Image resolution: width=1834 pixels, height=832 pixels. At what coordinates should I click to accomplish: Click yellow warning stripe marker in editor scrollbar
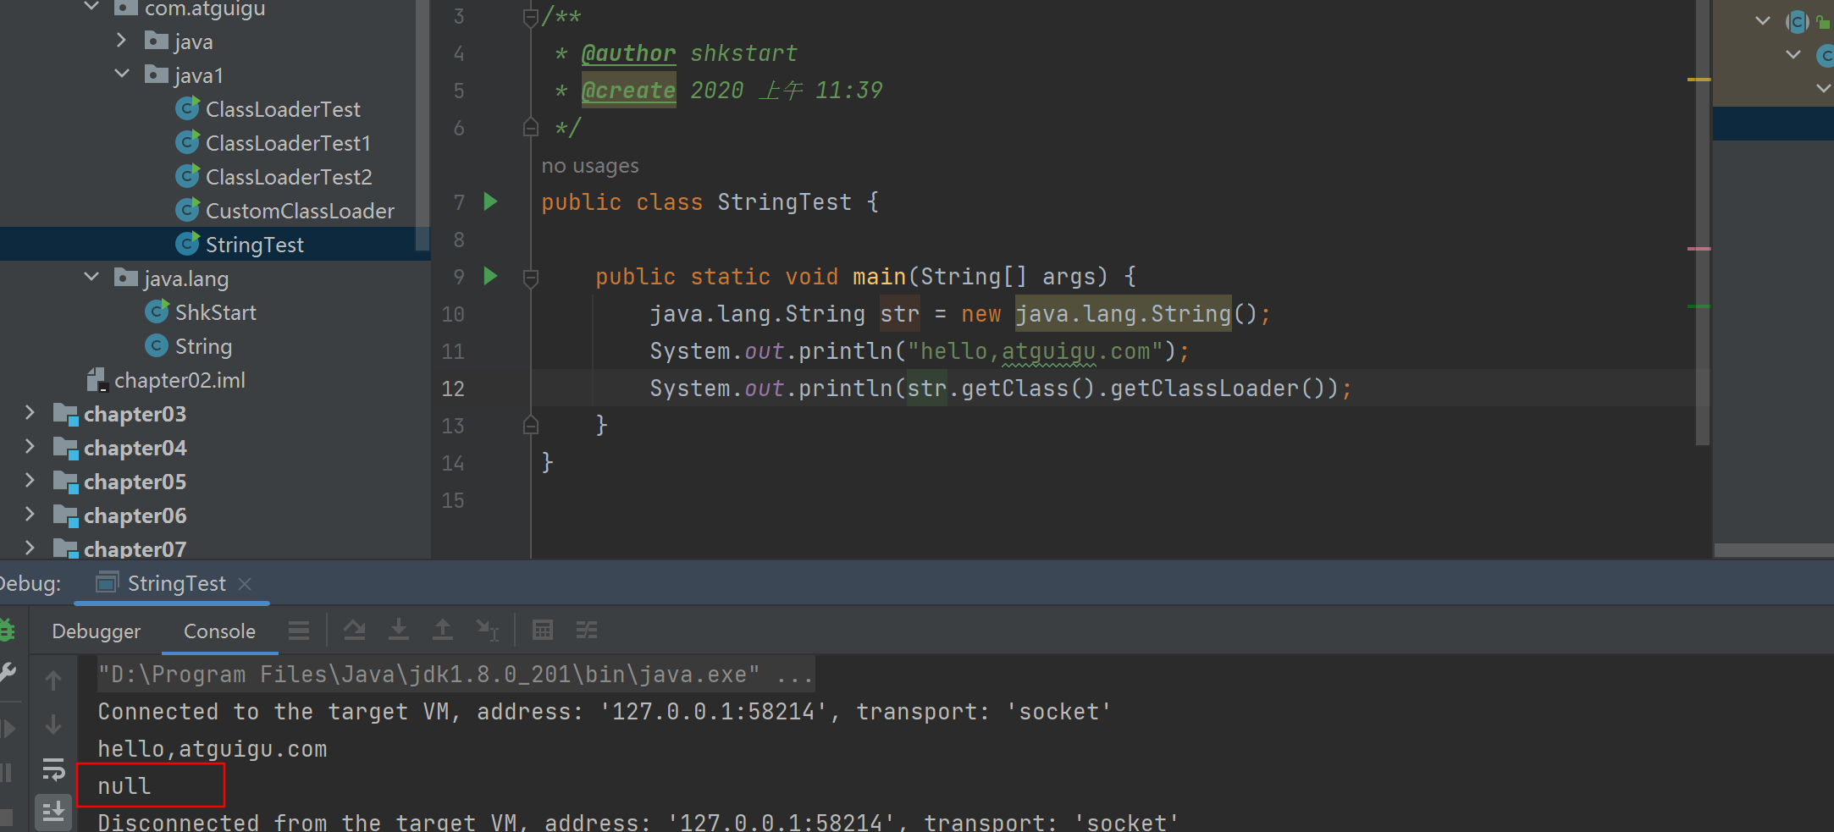pos(1699,80)
